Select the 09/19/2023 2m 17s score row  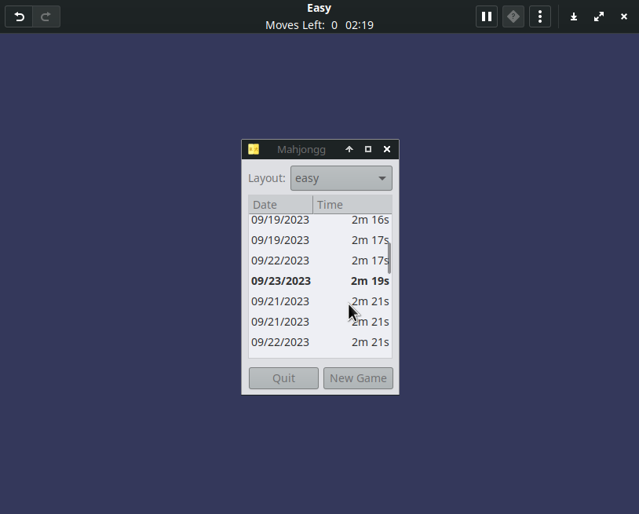[x=320, y=240]
